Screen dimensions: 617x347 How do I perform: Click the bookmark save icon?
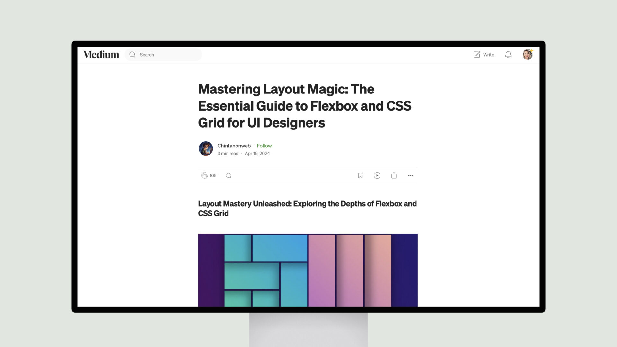click(360, 175)
